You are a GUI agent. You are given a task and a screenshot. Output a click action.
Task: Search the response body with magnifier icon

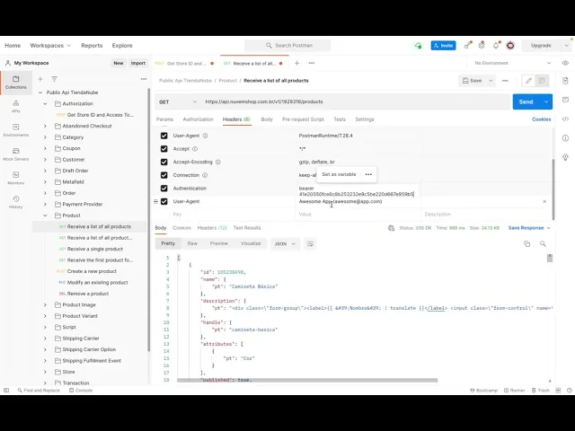(543, 243)
